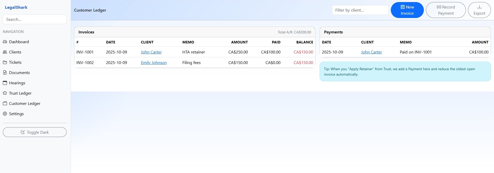Click the Documents page icon
This screenshot has height=173, width=494.
click(x=5, y=72)
